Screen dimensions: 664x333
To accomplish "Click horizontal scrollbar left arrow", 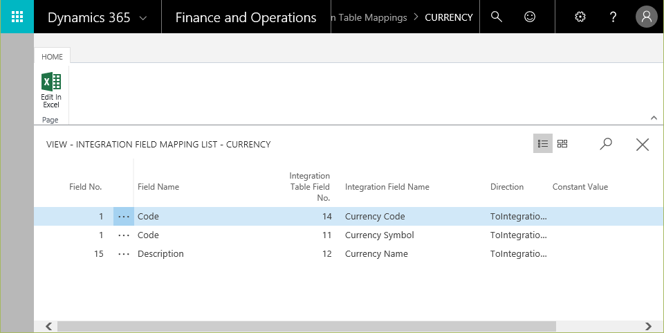I will click(x=48, y=326).
